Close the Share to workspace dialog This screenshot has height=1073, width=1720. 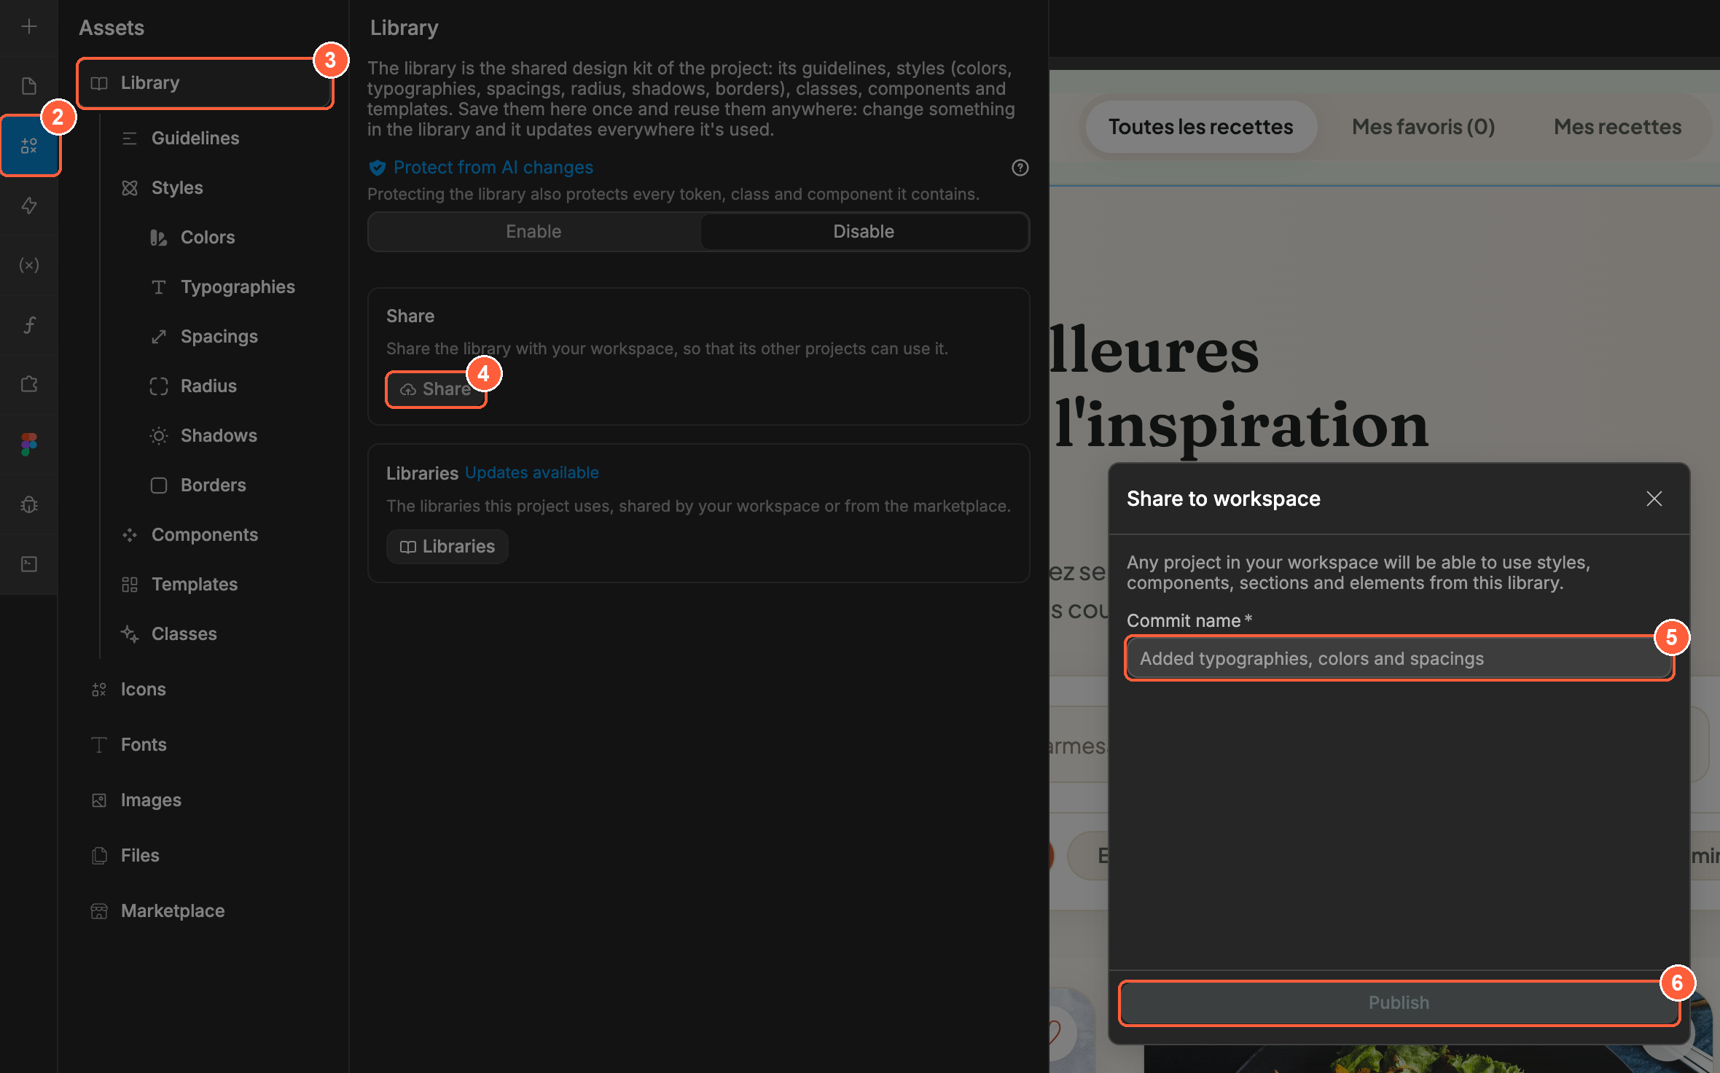click(x=1654, y=499)
